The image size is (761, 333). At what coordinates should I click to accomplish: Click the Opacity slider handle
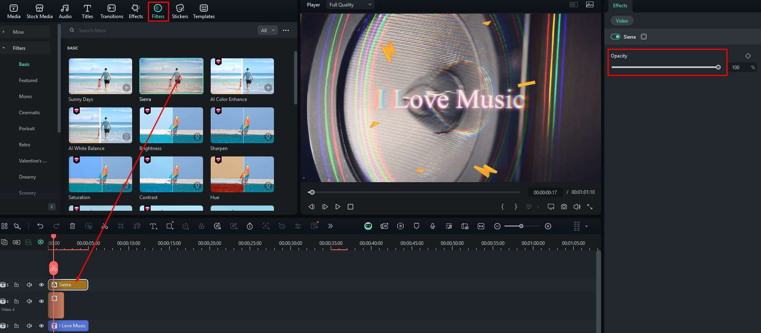pyautogui.click(x=718, y=67)
